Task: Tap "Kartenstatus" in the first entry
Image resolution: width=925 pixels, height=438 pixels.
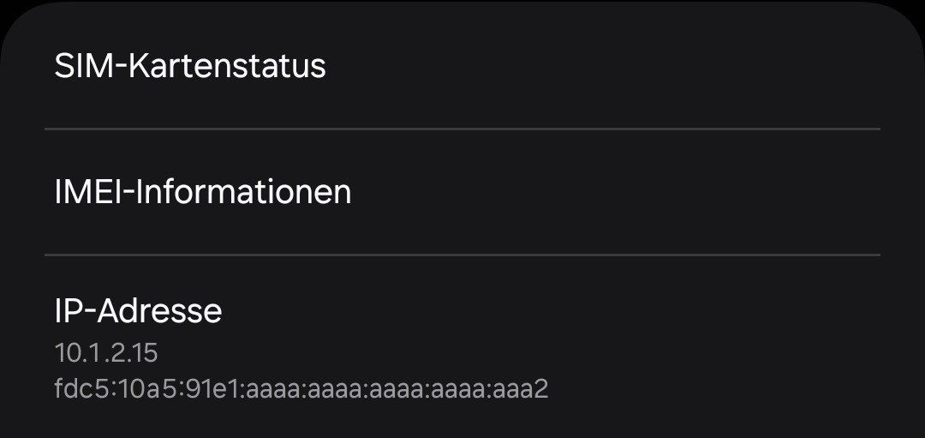Action: tap(227, 66)
